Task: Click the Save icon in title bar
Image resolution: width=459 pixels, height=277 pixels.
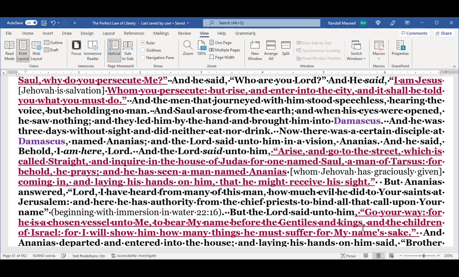Action: tap(44, 23)
